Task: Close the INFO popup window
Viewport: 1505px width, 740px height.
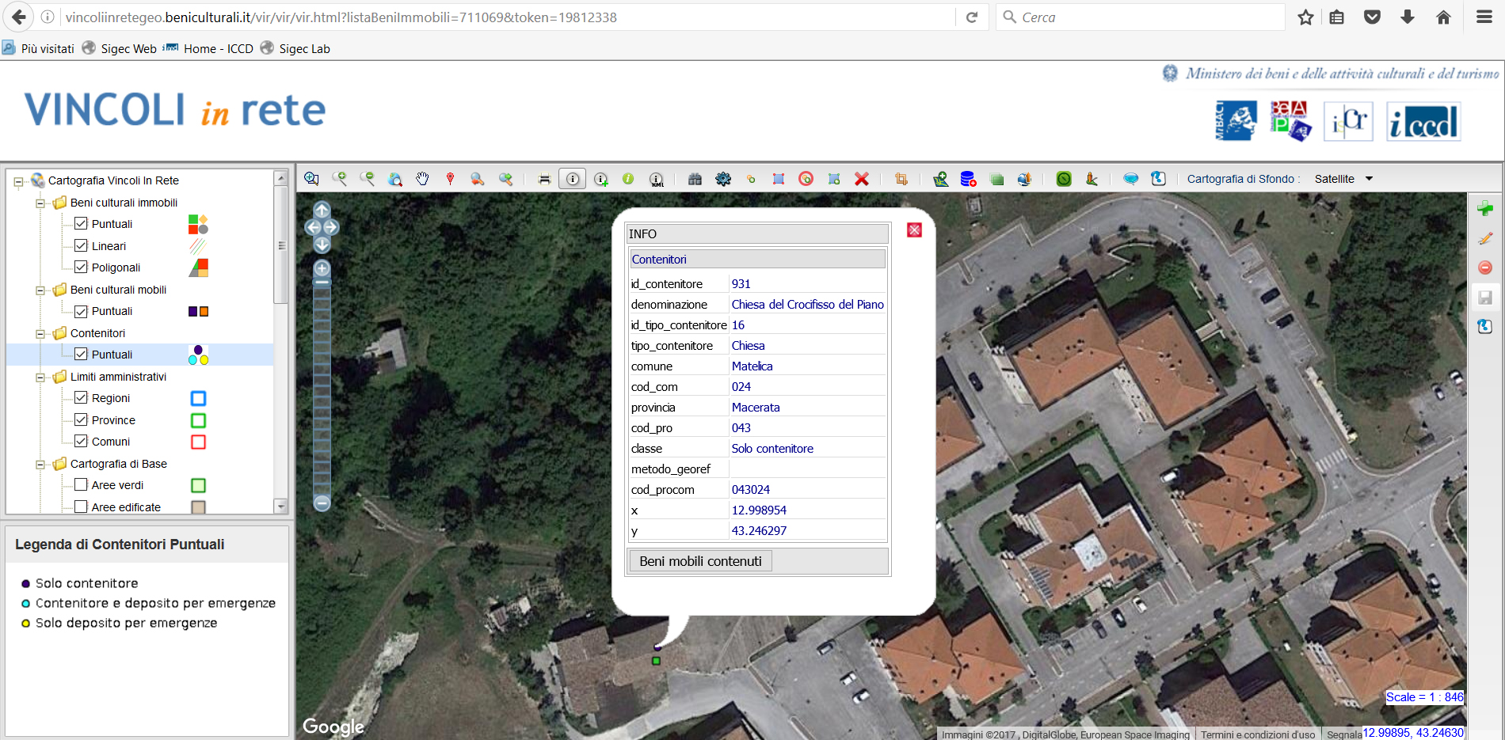Action: 914,230
